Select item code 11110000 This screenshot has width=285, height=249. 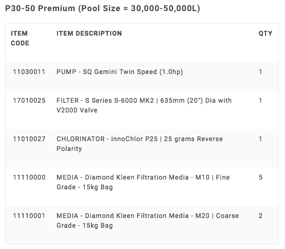click(x=29, y=177)
